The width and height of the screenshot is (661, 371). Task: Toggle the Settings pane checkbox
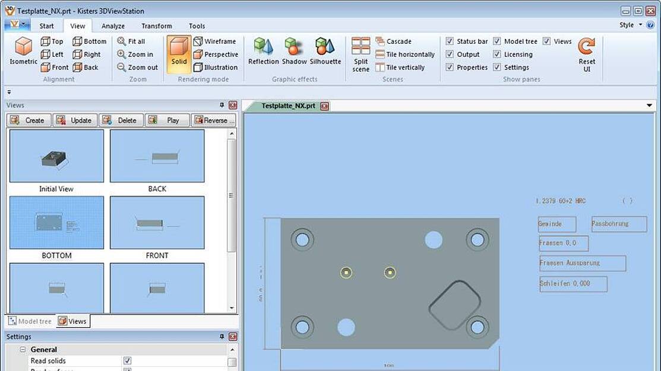[x=497, y=68]
